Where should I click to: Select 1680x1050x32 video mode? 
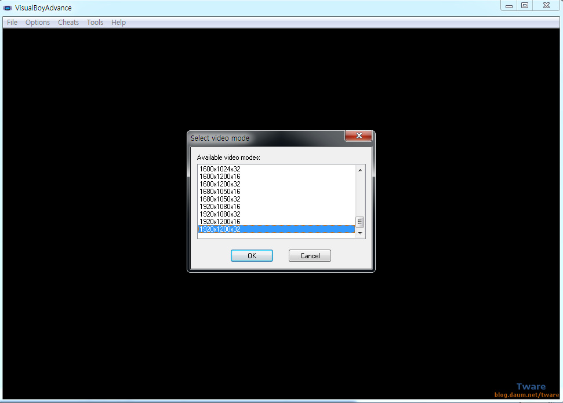point(277,199)
